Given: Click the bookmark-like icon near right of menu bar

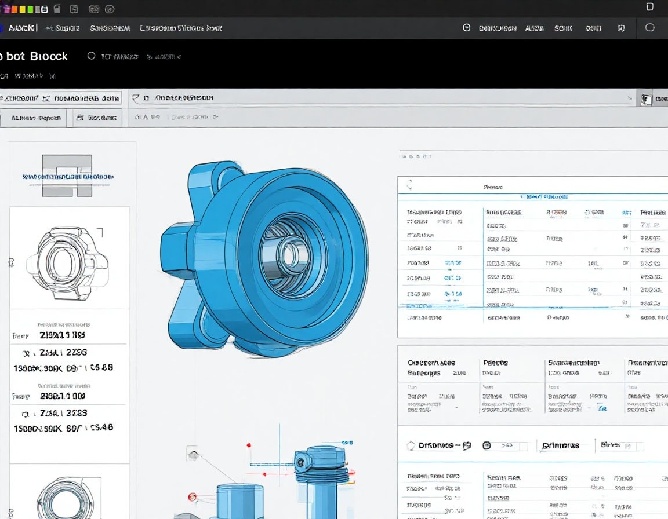Looking at the screenshot, I should [x=621, y=28].
